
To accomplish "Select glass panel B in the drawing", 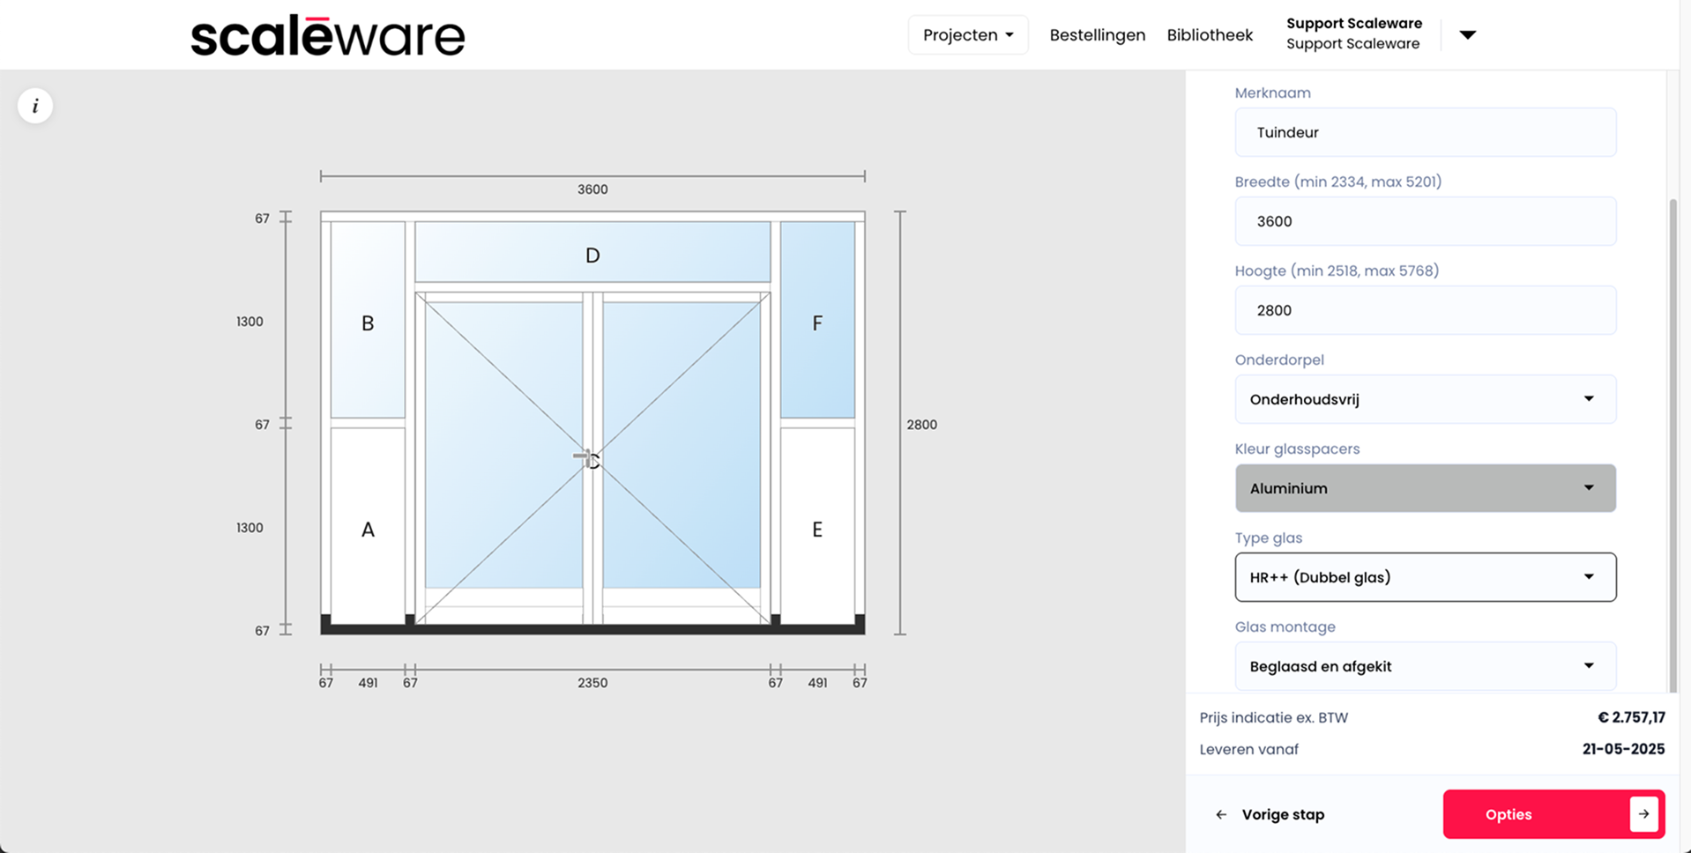I will [x=368, y=319].
